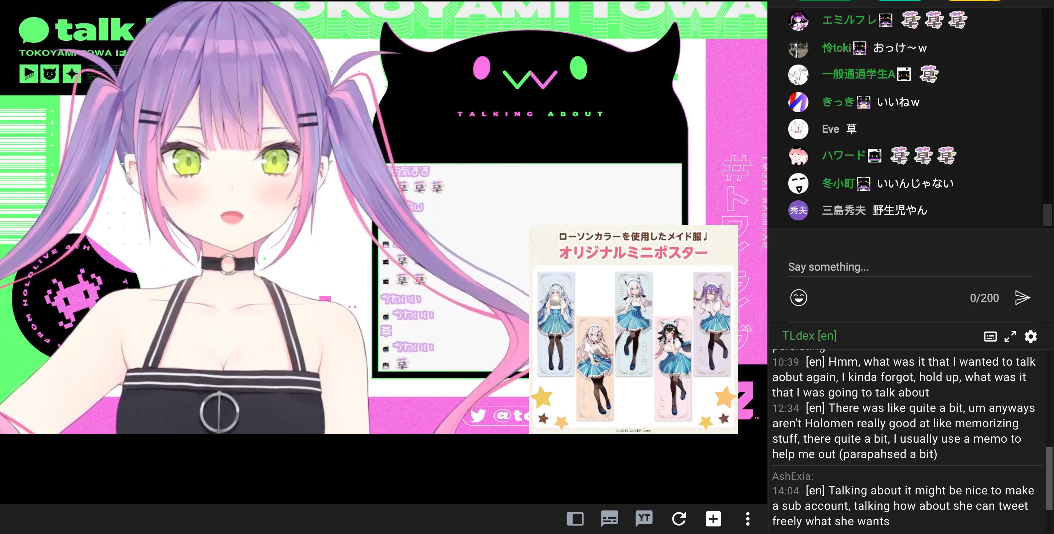
Task: Click the Eve chat user avatar
Action: (798, 129)
